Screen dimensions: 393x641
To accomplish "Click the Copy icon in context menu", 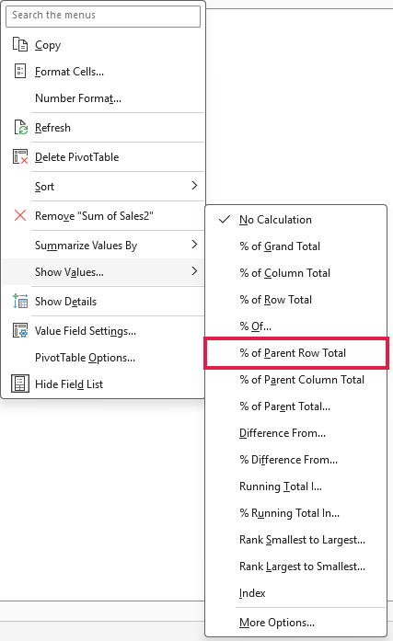I will tap(20, 44).
